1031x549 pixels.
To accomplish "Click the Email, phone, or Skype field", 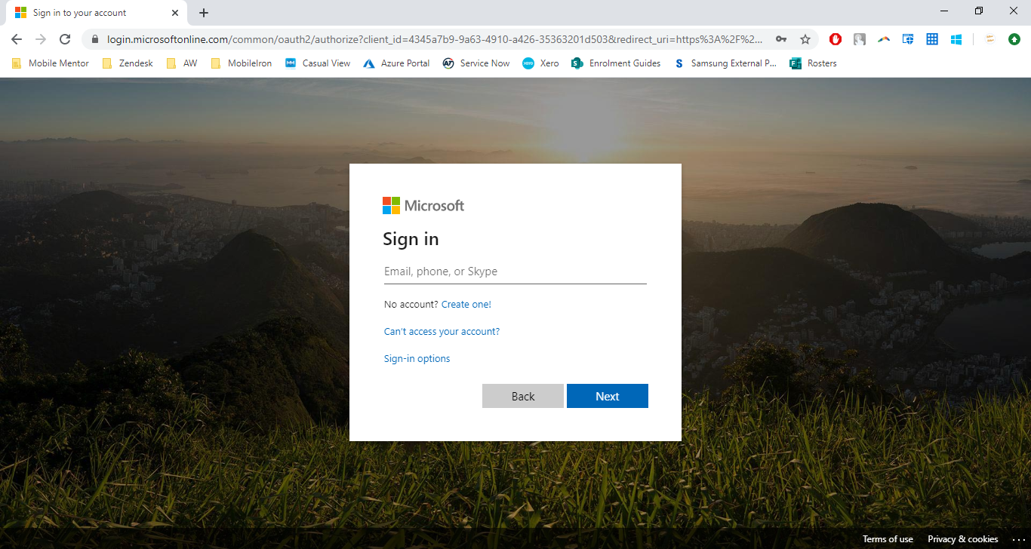I will (515, 271).
